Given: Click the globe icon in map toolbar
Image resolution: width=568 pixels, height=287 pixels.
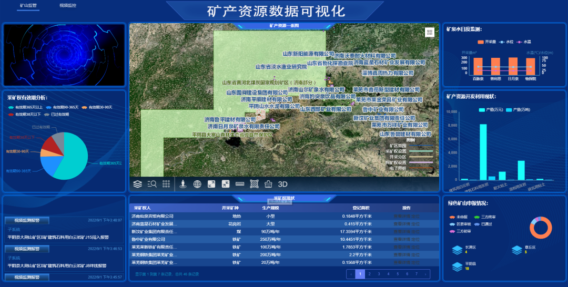Looking at the screenshot, I should click(x=197, y=184).
